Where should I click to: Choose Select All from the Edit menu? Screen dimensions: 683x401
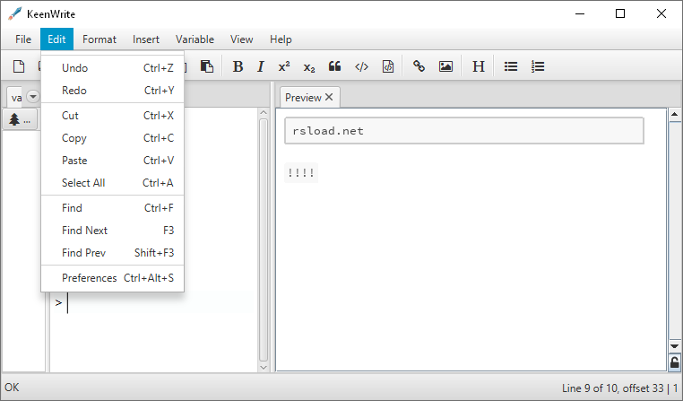112,183
